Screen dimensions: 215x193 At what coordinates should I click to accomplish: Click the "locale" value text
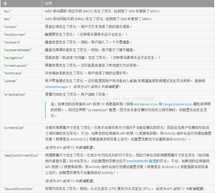(x=10, y=27)
